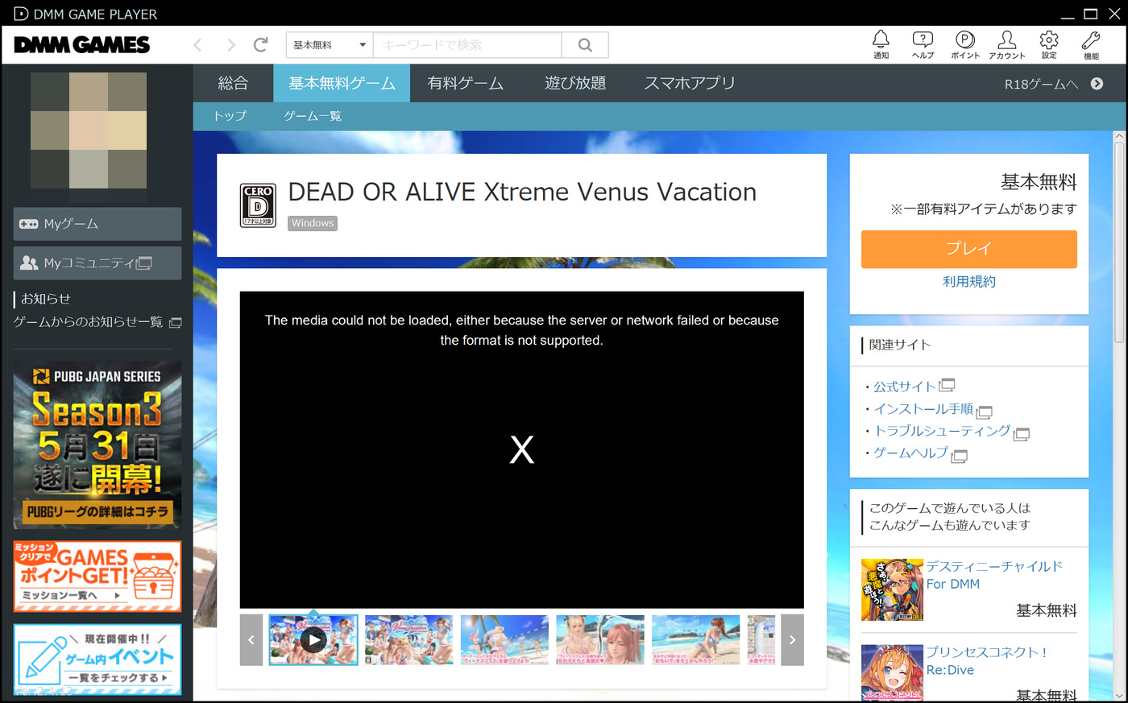The image size is (1128, 703).
Task: Click the GAMES ポイントGET mission banner
Action: [x=97, y=576]
